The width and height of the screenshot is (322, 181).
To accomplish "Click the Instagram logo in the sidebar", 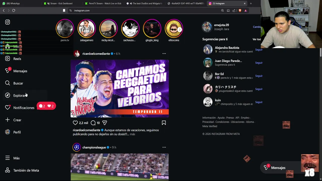I will tap(8, 22).
